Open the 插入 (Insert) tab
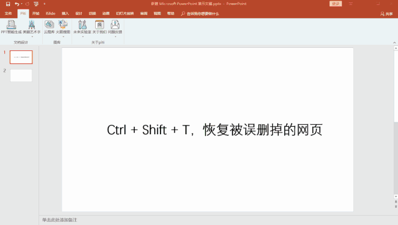This screenshot has height=225, width=398. coord(65,14)
